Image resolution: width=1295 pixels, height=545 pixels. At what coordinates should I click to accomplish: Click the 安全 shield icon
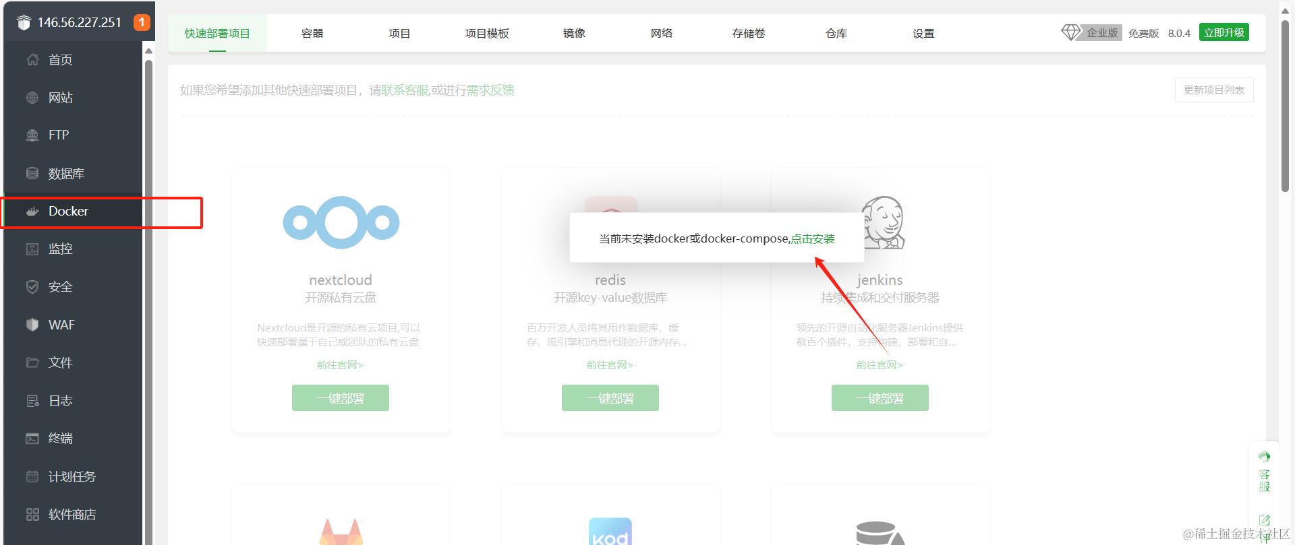pos(32,287)
